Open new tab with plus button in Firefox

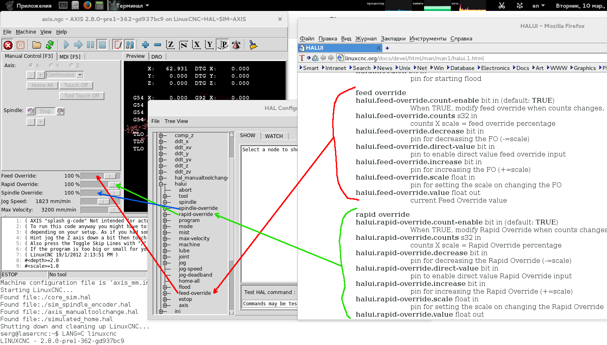tap(387, 48)
